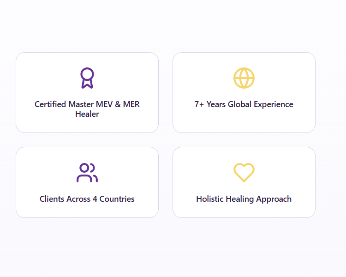Click the word "Countries" in the clients card
346x277 pixels.
117,199
